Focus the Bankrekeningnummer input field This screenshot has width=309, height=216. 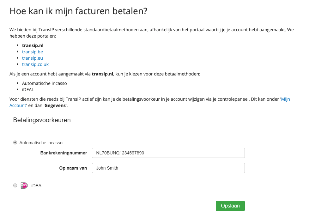[x=168, y=153]
